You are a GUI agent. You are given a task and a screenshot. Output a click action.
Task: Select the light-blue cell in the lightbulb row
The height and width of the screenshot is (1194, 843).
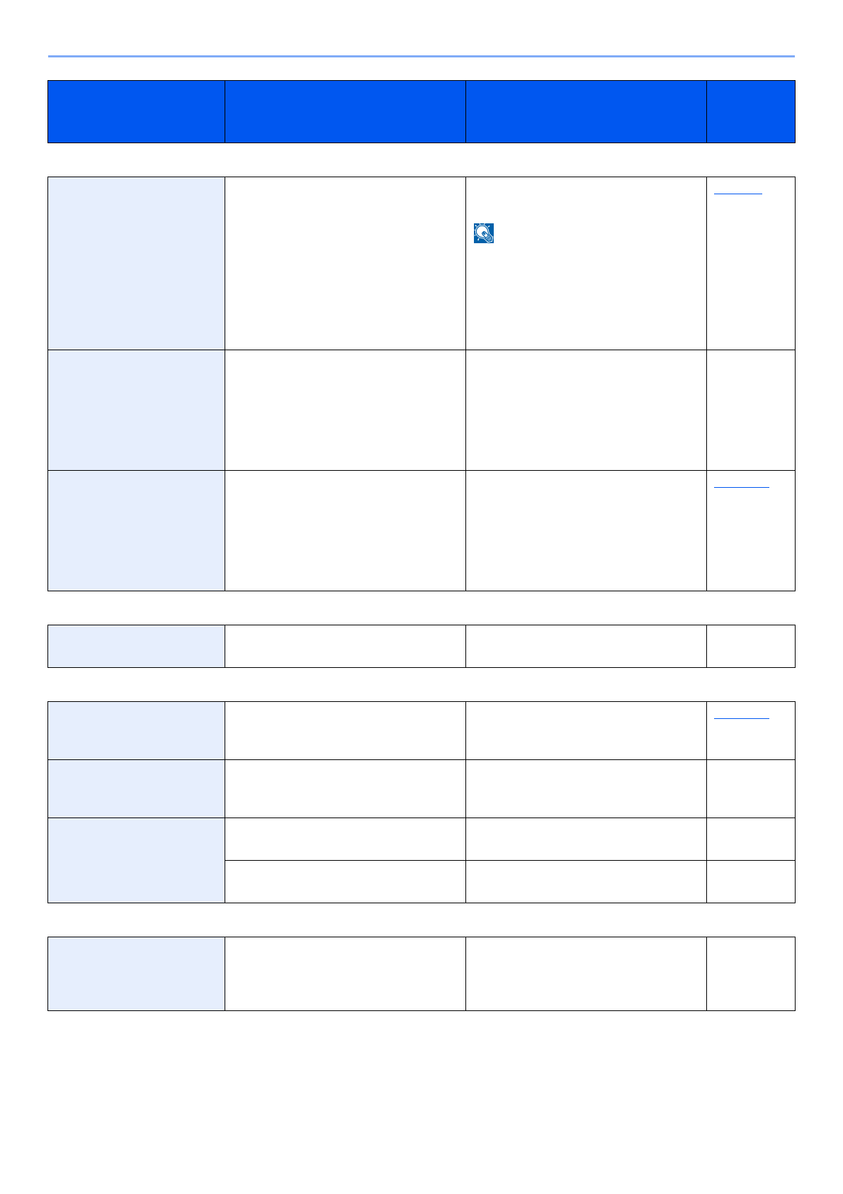click(136, 263)
